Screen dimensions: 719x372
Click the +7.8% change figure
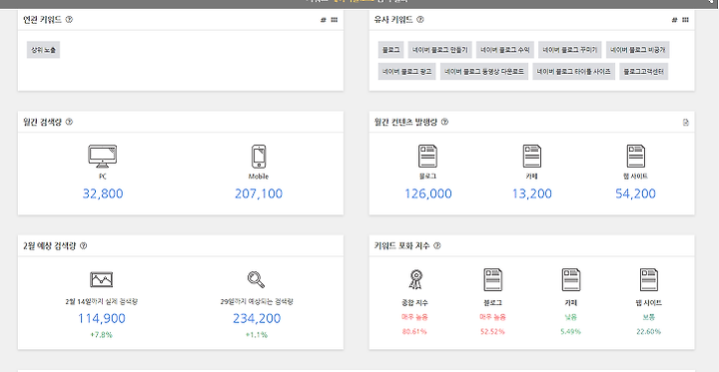point(101,335)
